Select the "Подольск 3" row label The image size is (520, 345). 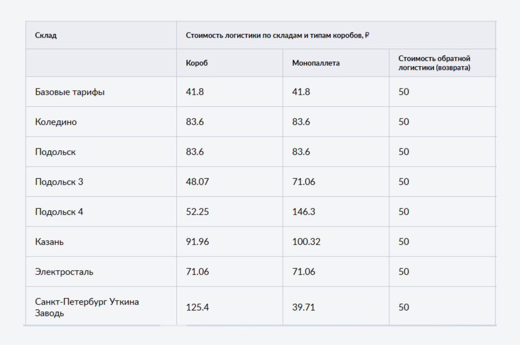coord(59,181)
